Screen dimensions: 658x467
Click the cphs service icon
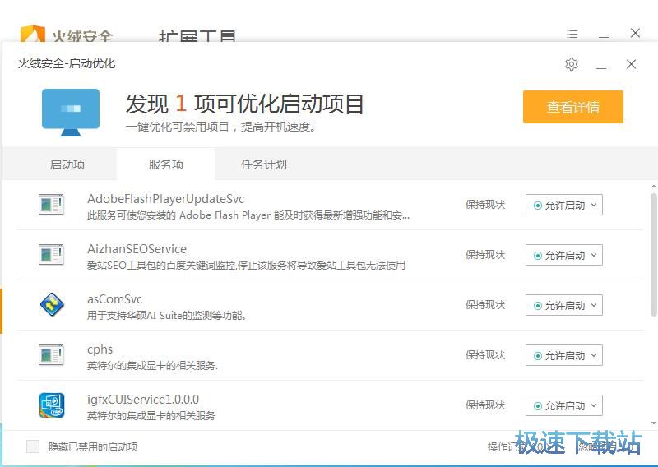(x=51, y=355)
